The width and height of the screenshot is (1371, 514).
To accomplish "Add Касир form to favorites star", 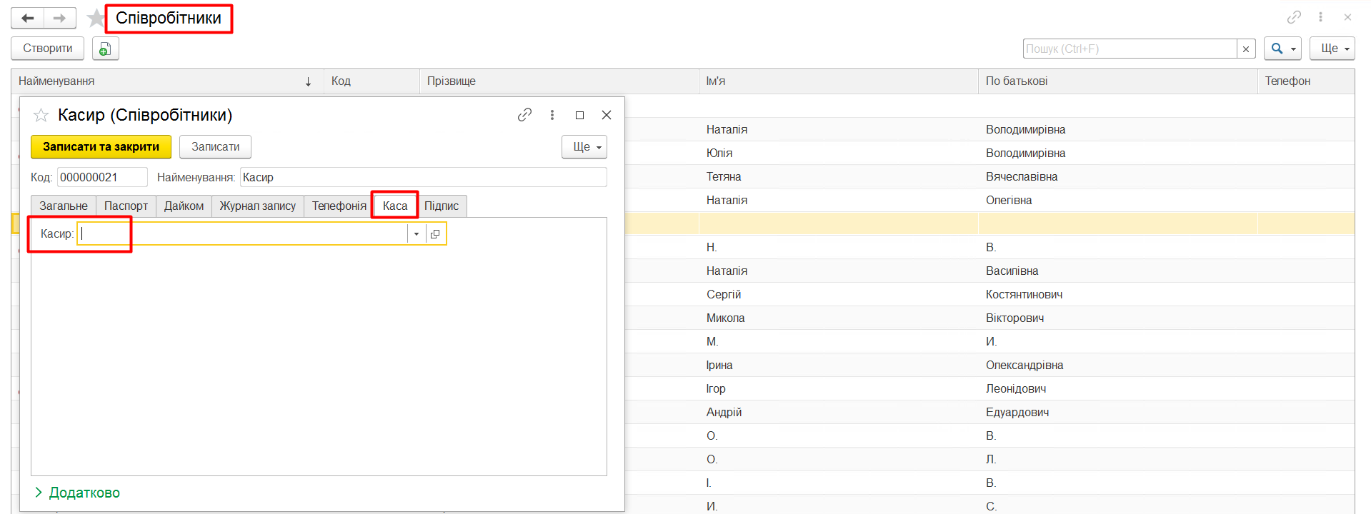I will pyautogui.click(x=41, y=115).
